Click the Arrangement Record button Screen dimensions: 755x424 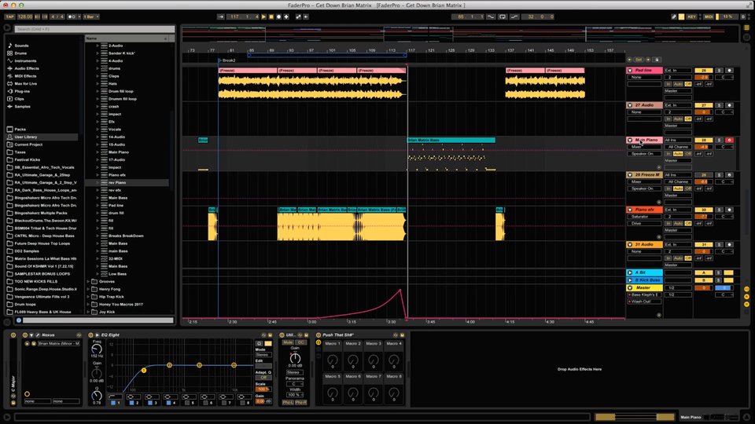(x=278, y=16)
